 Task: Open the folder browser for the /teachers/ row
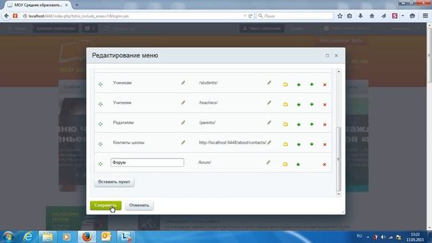point(286,105)
